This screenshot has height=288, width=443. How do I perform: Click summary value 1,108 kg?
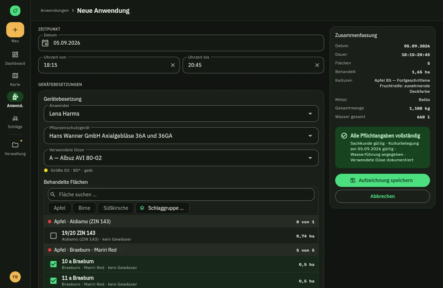click(419, 108)
